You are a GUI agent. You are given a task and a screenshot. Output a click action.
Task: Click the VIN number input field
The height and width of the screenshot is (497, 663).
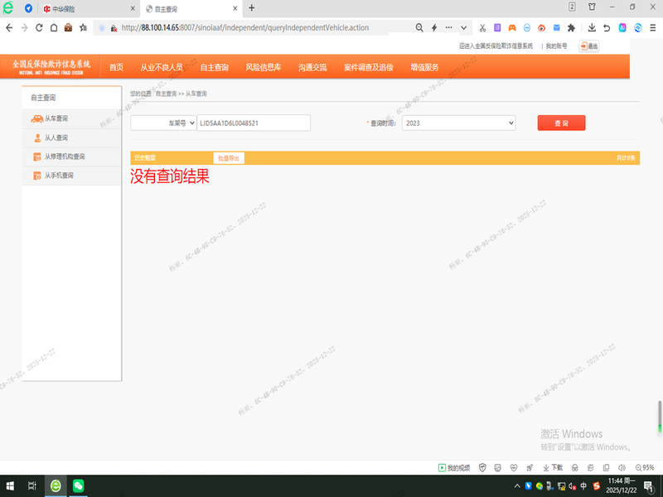tap(253, 123)
